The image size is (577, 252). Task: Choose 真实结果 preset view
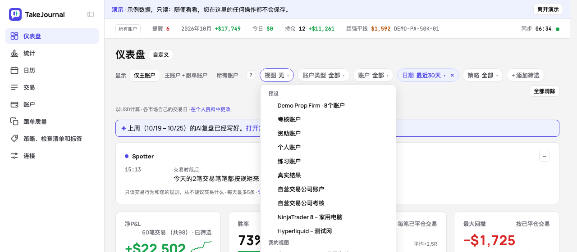[x=328, y=175]
